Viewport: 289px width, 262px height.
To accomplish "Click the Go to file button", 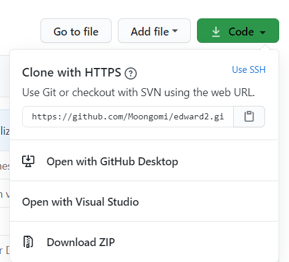I will click(76, 31).
